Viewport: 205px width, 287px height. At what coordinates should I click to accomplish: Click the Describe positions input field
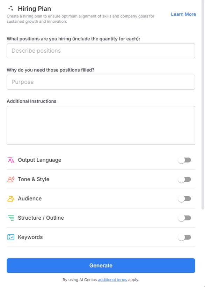(101, 51)
